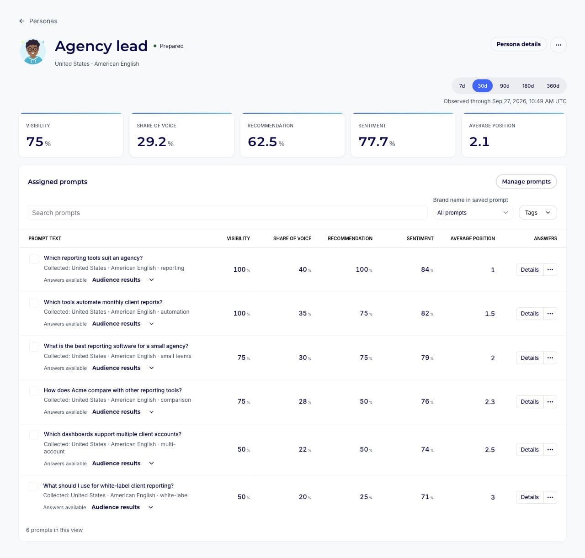Image resolution: width=585 pixels, height=558 pixels.
Task: Open more actions for the multiple client accounts prompt
Action: pos(550,450)
